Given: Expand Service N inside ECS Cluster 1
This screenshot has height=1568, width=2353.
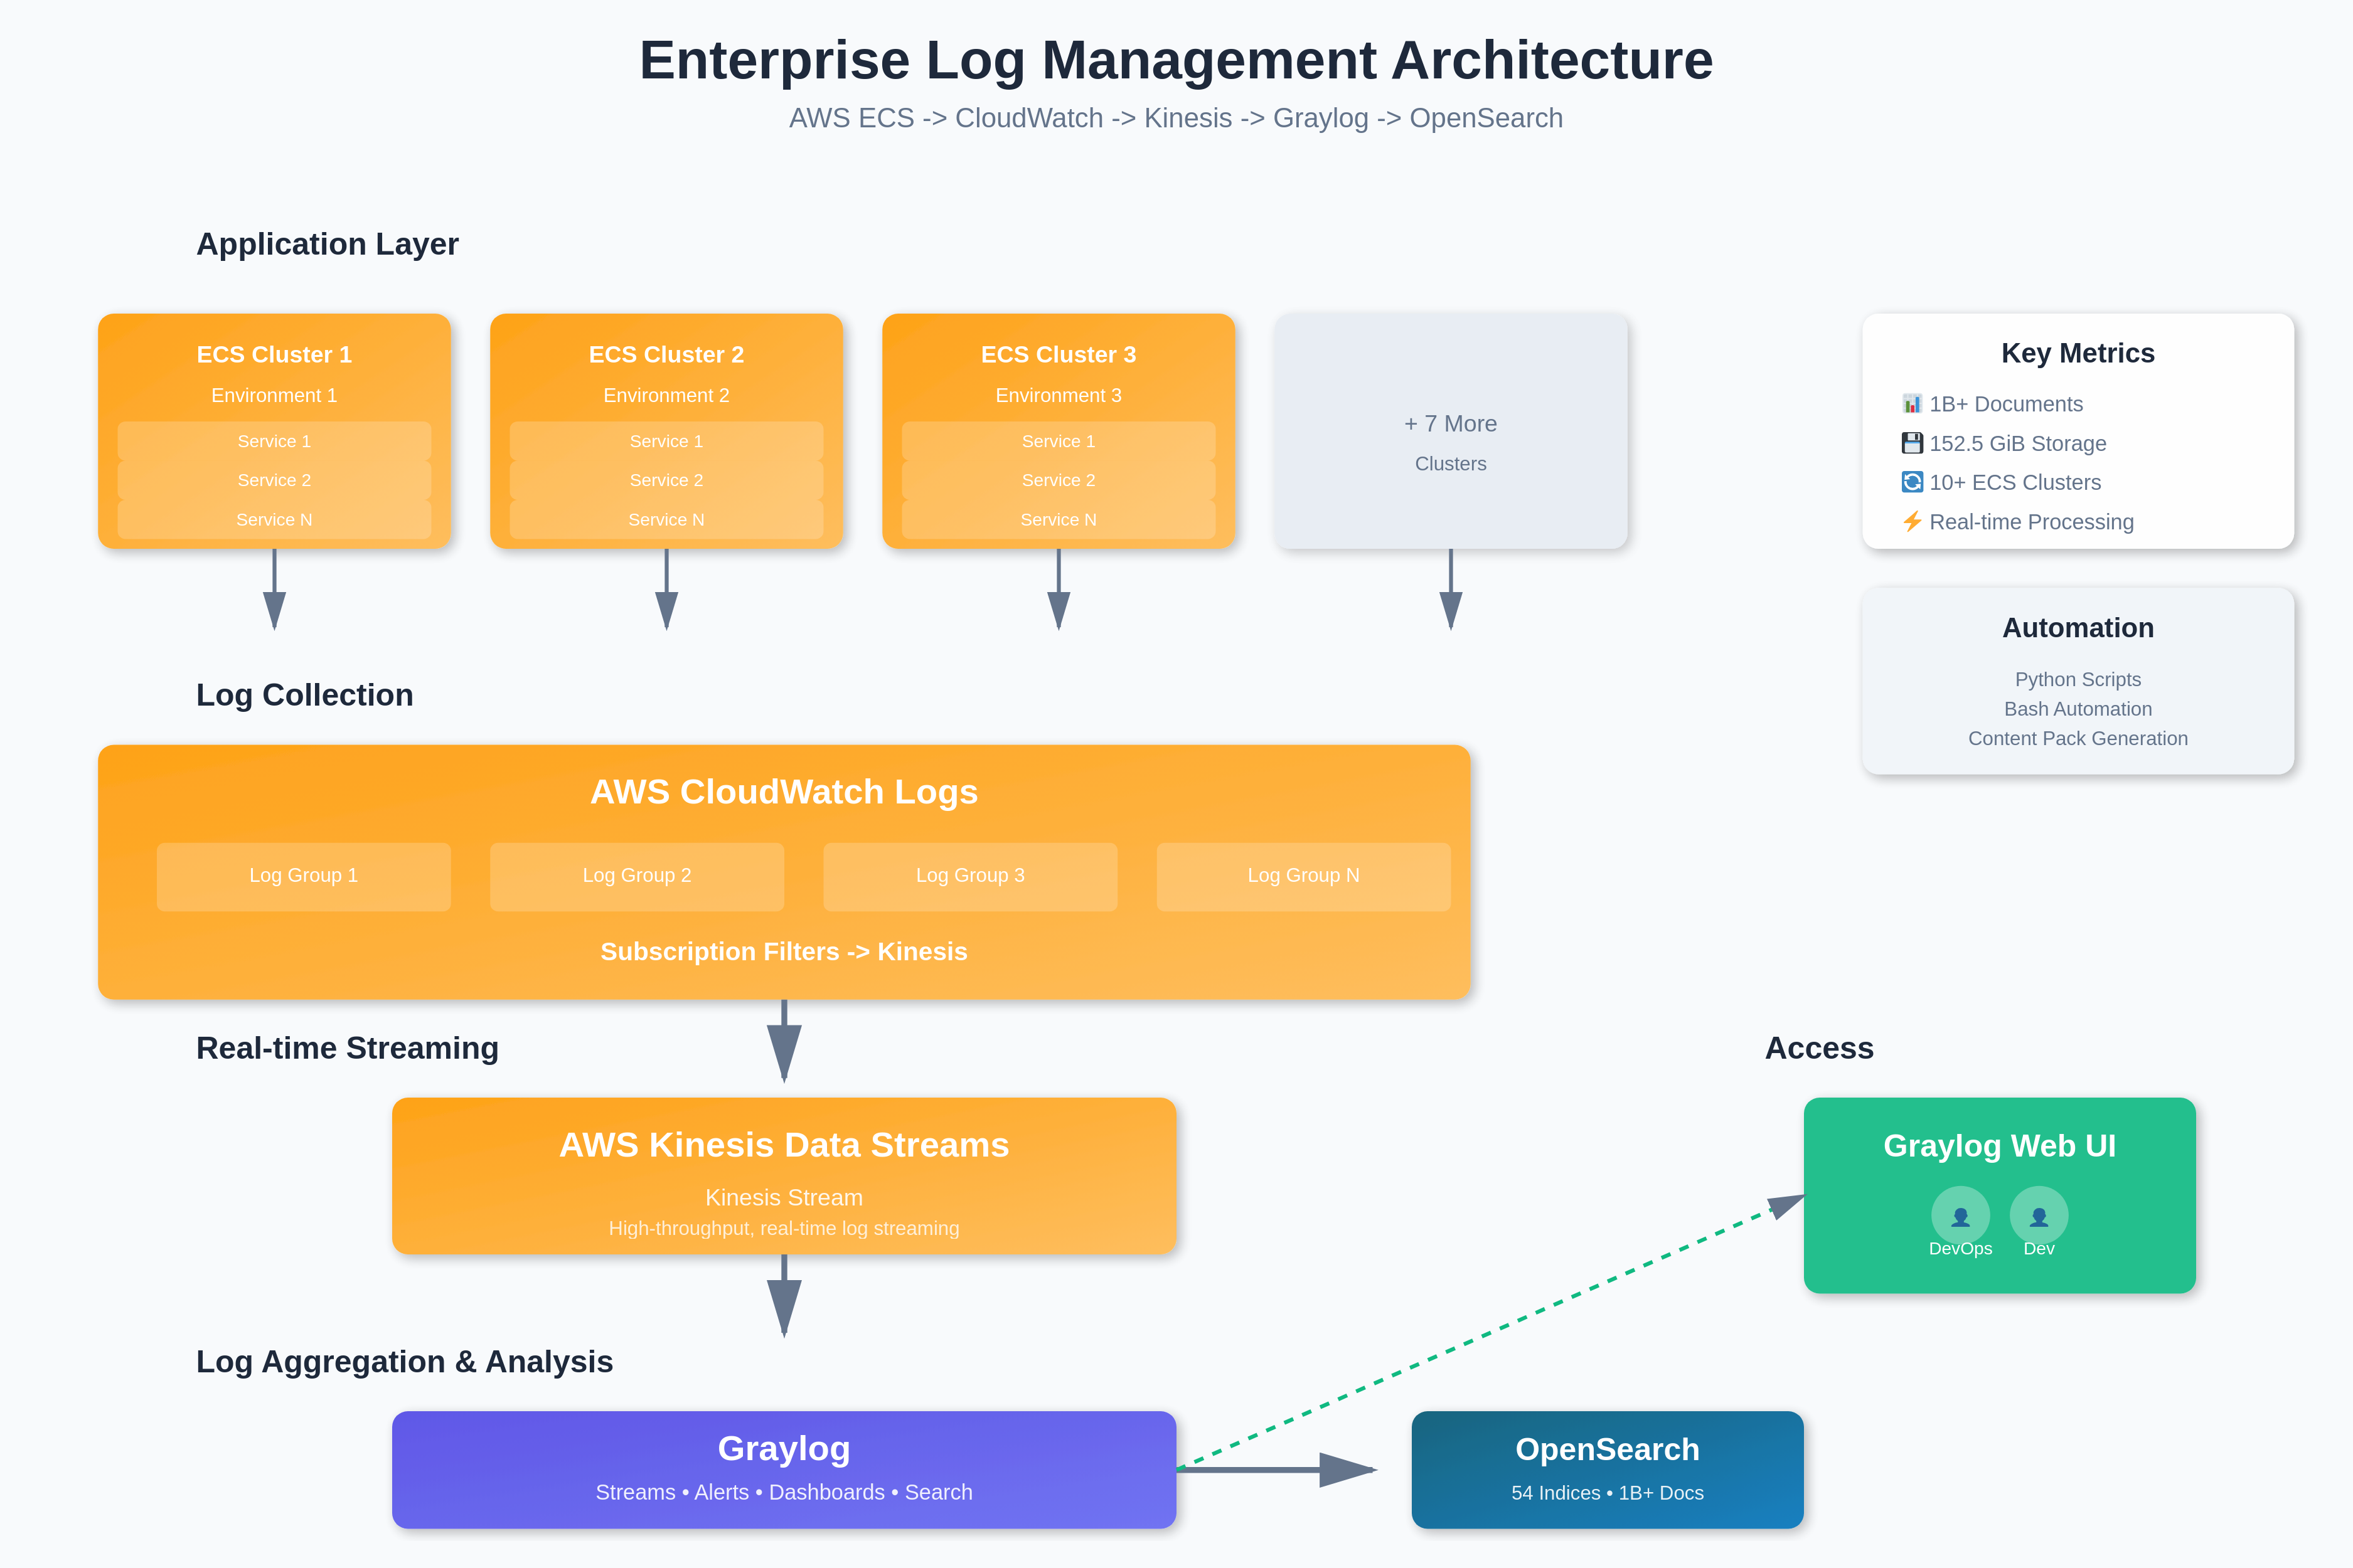Looking at the screenshot, I should coord(273,519).
